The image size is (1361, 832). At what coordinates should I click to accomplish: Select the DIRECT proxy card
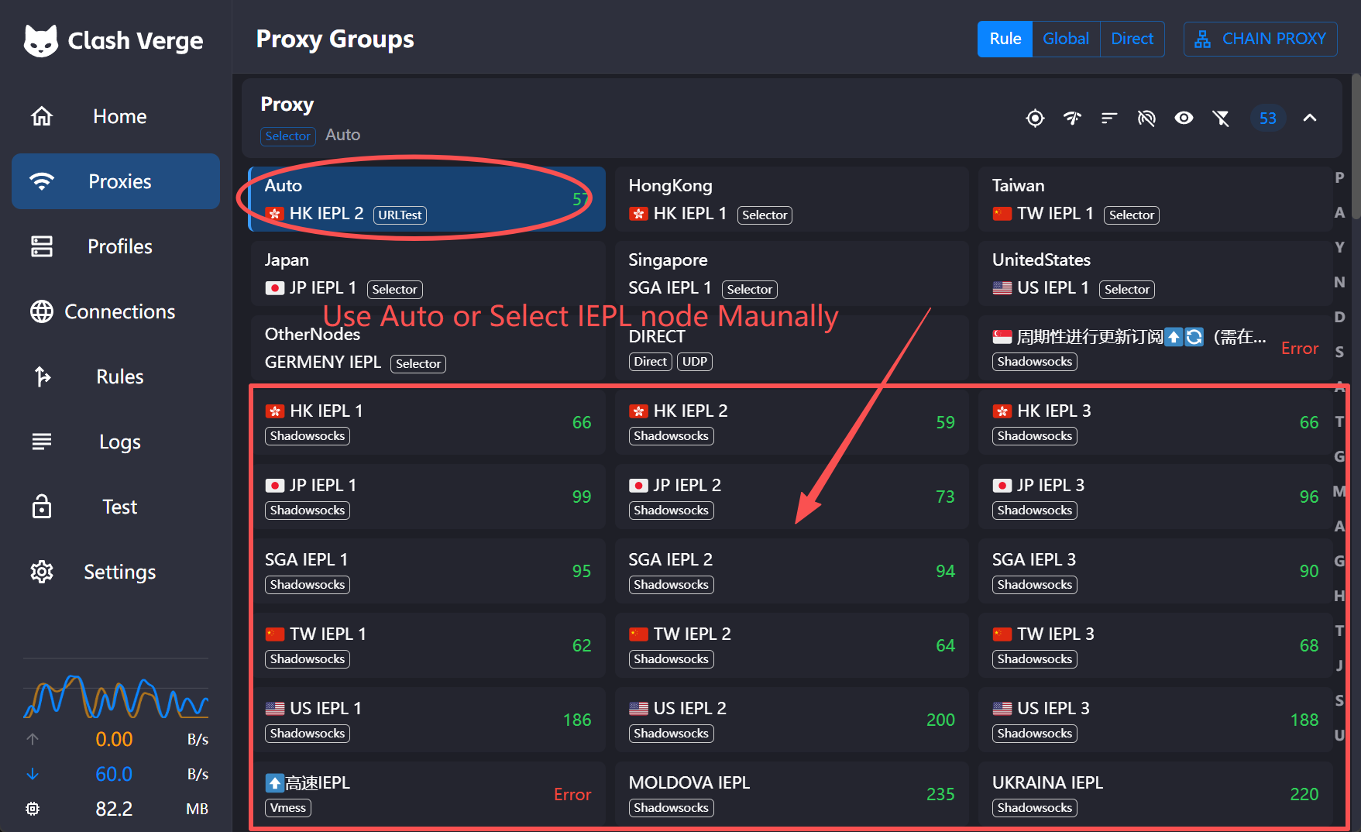coord(792,348)
